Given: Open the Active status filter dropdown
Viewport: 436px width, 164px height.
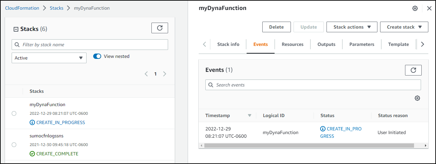Looking at the screenshot, I should coord(49,58).
